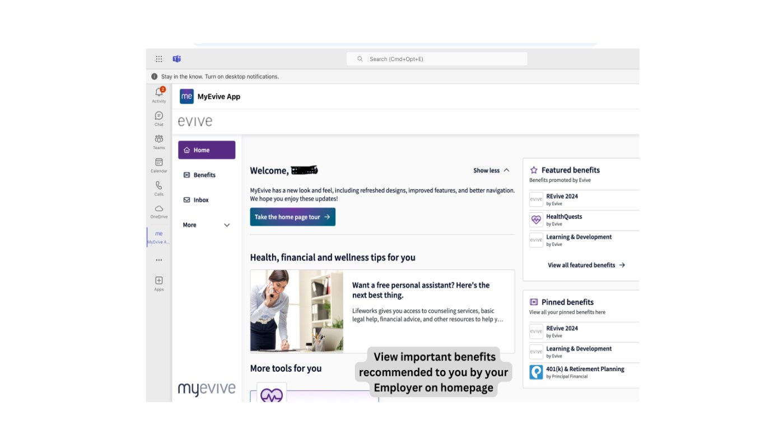Open the Activity bell in sidebar

tap(159, 95)
